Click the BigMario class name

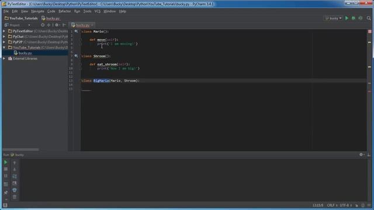click(x=101, y=80)
